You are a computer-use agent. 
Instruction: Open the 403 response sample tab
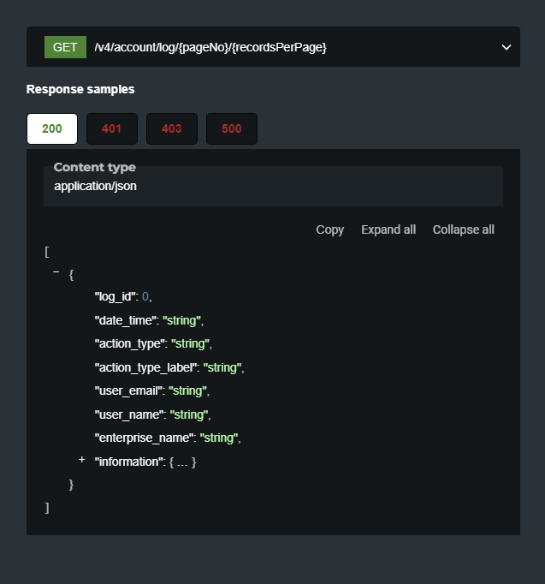[x=171, y=128]
